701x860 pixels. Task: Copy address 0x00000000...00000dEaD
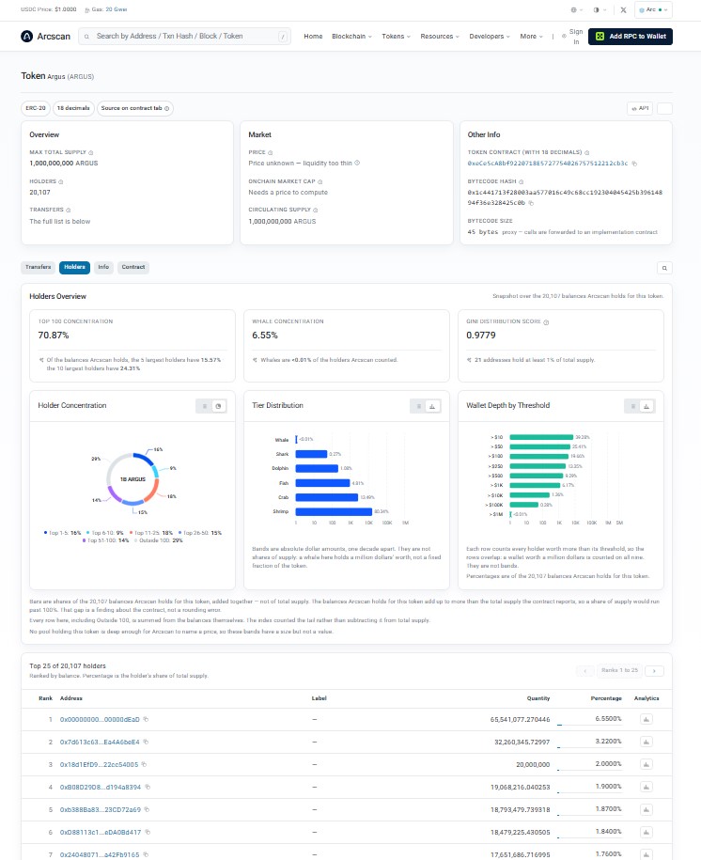[146, 719]
